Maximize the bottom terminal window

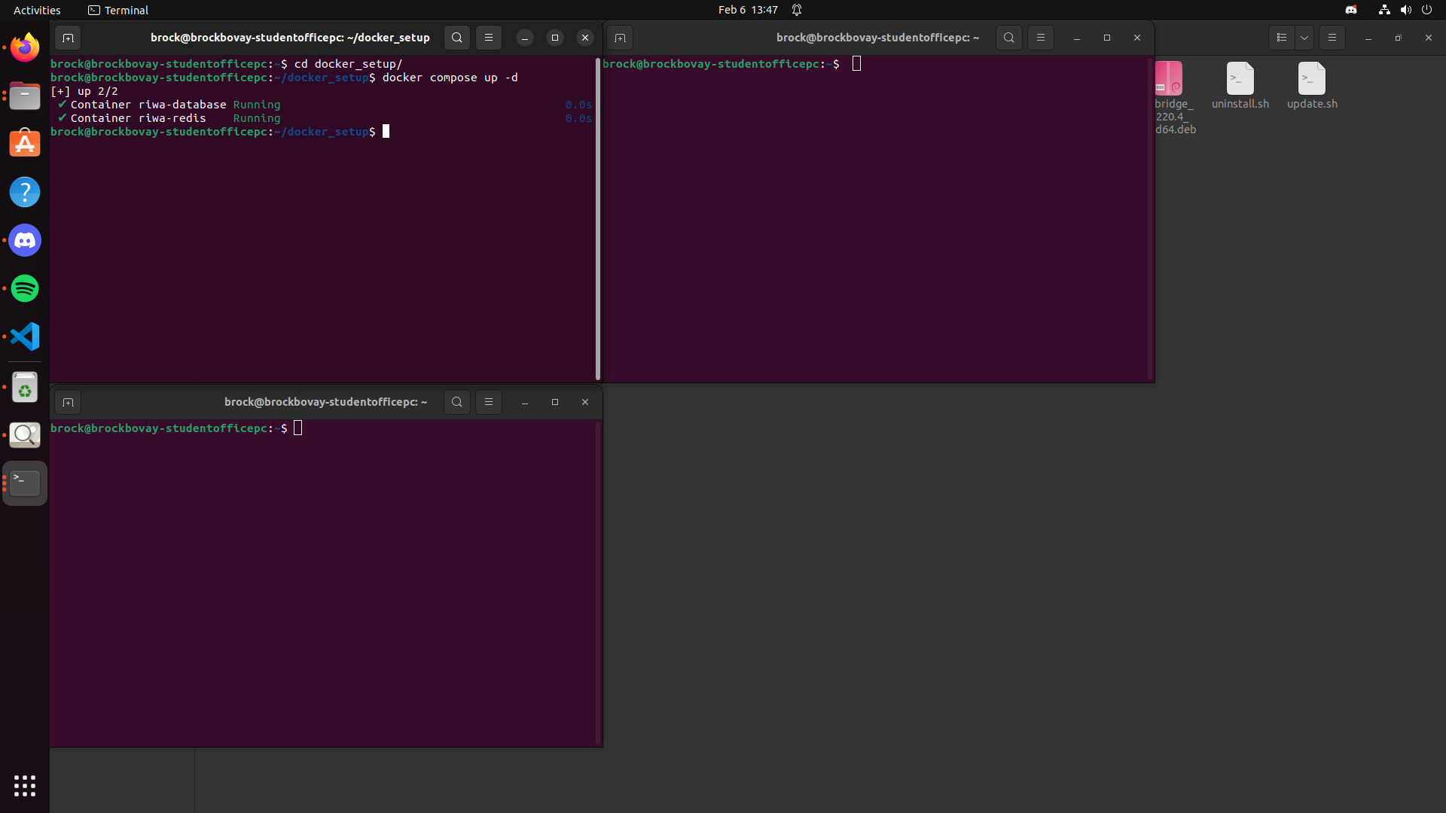(555, 402)
